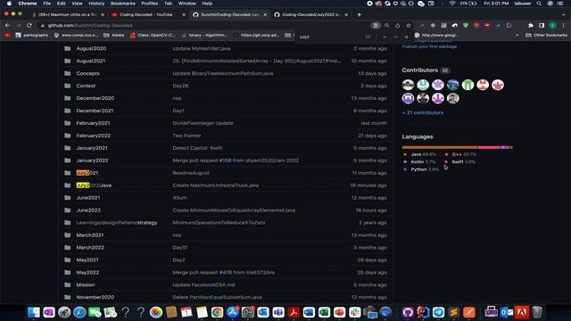This screenshot has height=321, width=571.
Task: Open the first contributor avatar
Action: (408, 85)
